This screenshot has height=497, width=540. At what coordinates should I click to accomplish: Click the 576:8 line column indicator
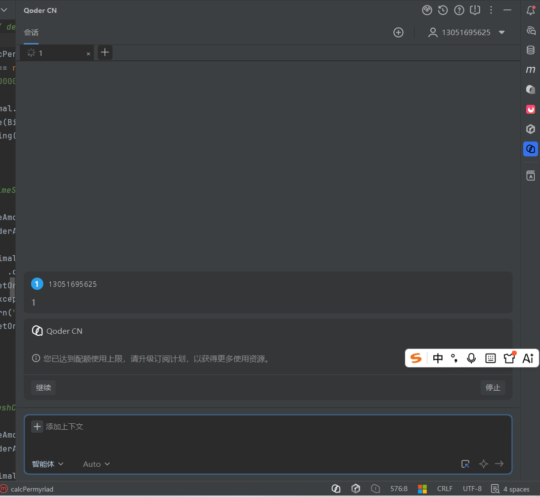399,489
